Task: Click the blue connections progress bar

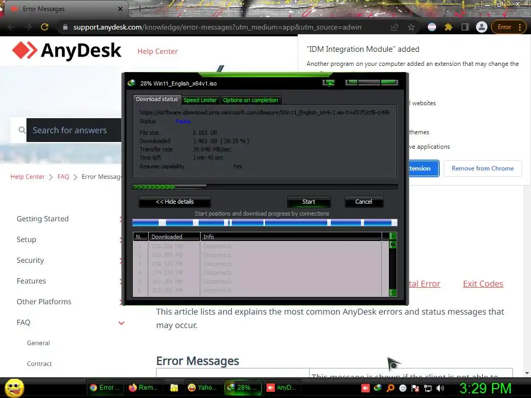Action: [264, 222]
